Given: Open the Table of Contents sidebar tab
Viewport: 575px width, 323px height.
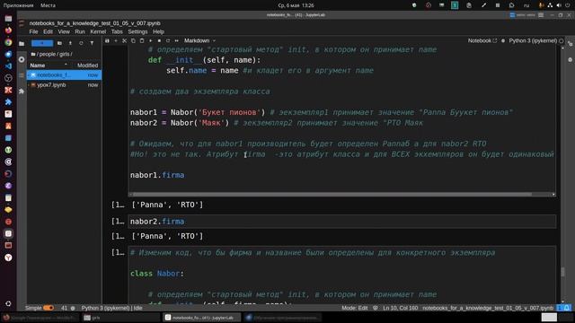Looking at the screenshot, I should point(22,75).
